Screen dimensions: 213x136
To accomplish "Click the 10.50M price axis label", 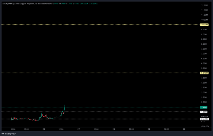I will (x=205, y=20).
